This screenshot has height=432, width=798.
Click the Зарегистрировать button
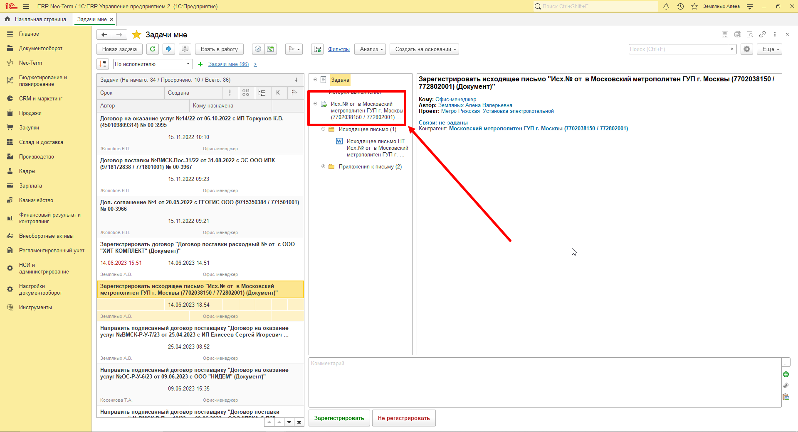[x=339, y=418]
